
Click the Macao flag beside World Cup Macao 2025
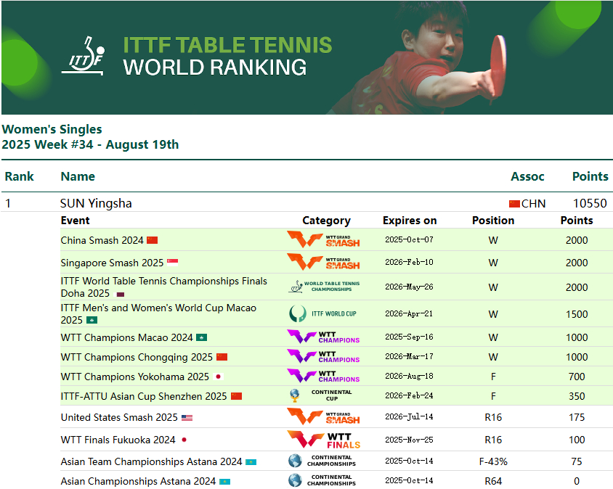(92, 320)
